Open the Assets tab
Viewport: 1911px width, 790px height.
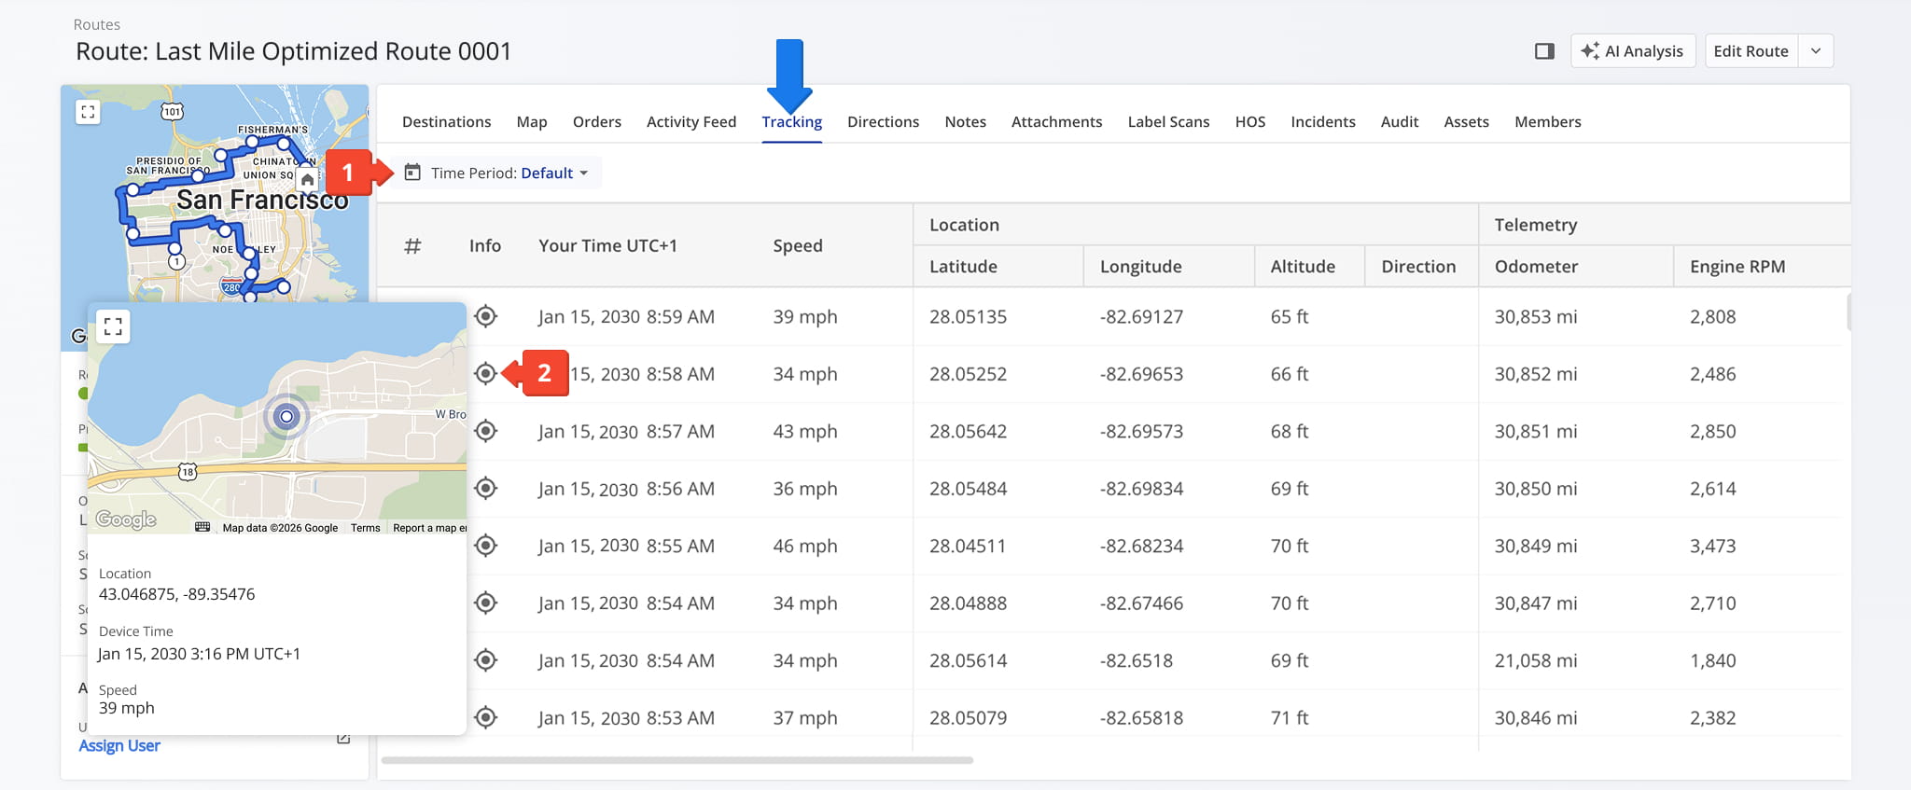click(1466, 122)
